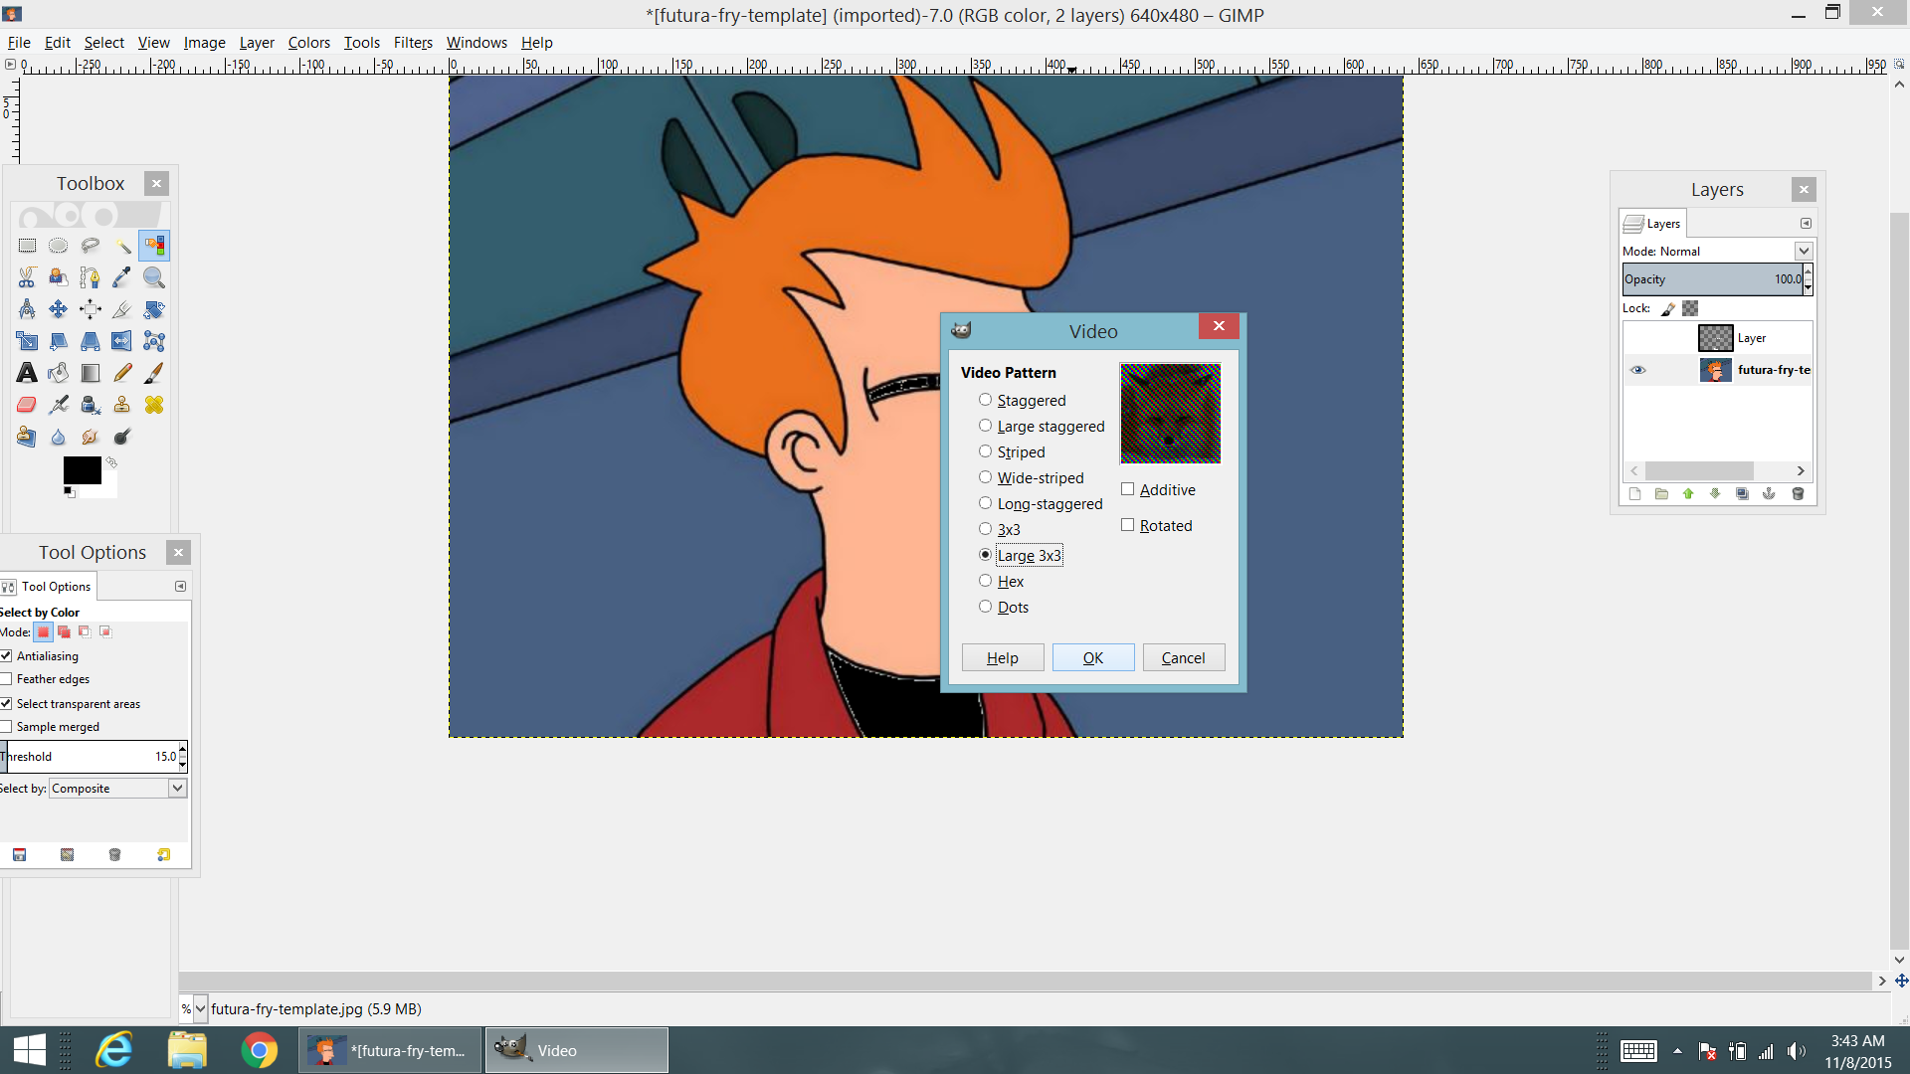1910x1074 pixels.
Task: Click Help in Video dialog
Action: tap(1003, 657)
